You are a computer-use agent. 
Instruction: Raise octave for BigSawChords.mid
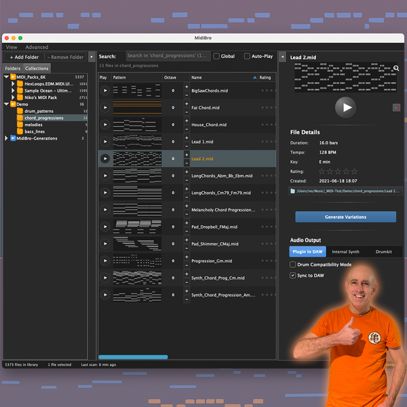[187, 87]
